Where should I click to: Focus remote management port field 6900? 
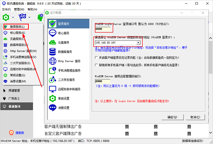103,81
